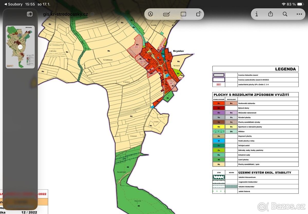Image resolution: width=308 pixels, height=214 pixels.
Task: Tap the form fill signature icon
Action: pos(167,14)
